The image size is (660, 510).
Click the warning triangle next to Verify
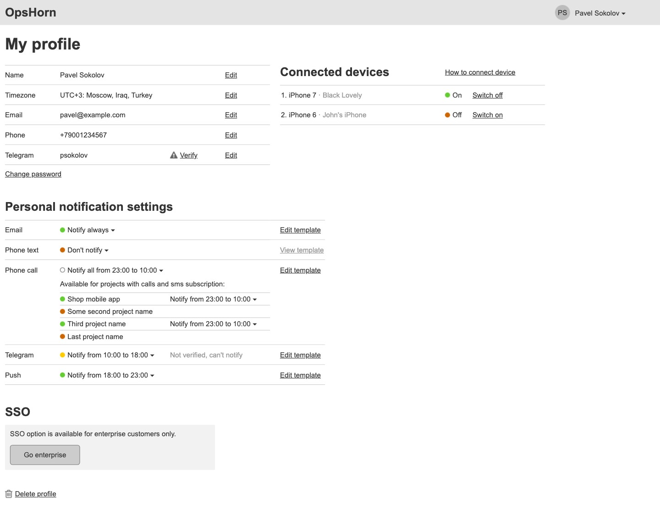[174, 155]
